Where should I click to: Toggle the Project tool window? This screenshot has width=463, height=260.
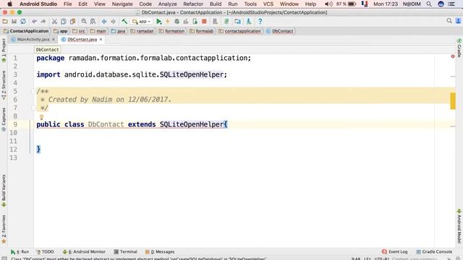[x=4, y=50]
